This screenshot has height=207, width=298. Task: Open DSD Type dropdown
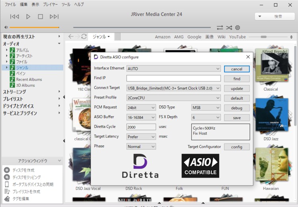(x=206, y=108)
